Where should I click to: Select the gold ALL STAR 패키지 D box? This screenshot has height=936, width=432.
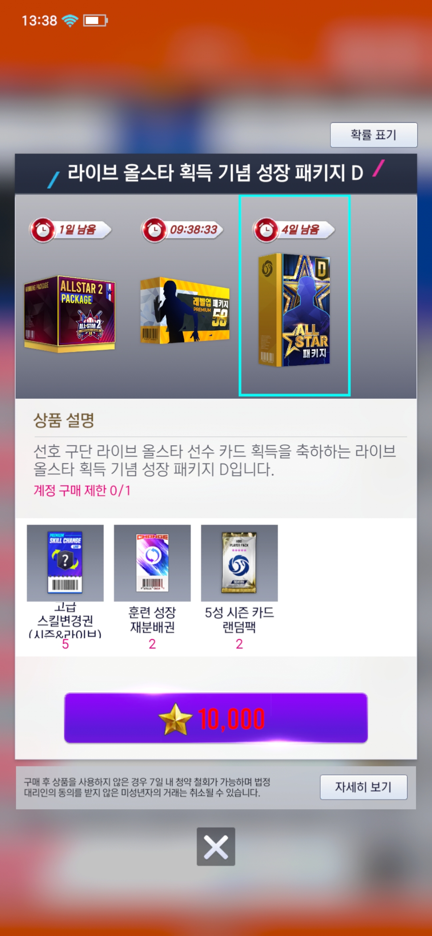[294, 310]
